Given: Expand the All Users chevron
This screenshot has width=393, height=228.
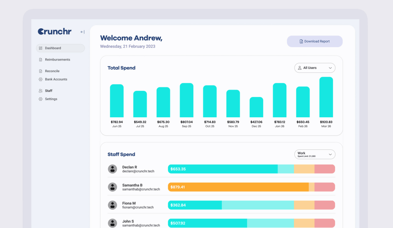Looking at the screenshot, I should [x=330, y=68].
